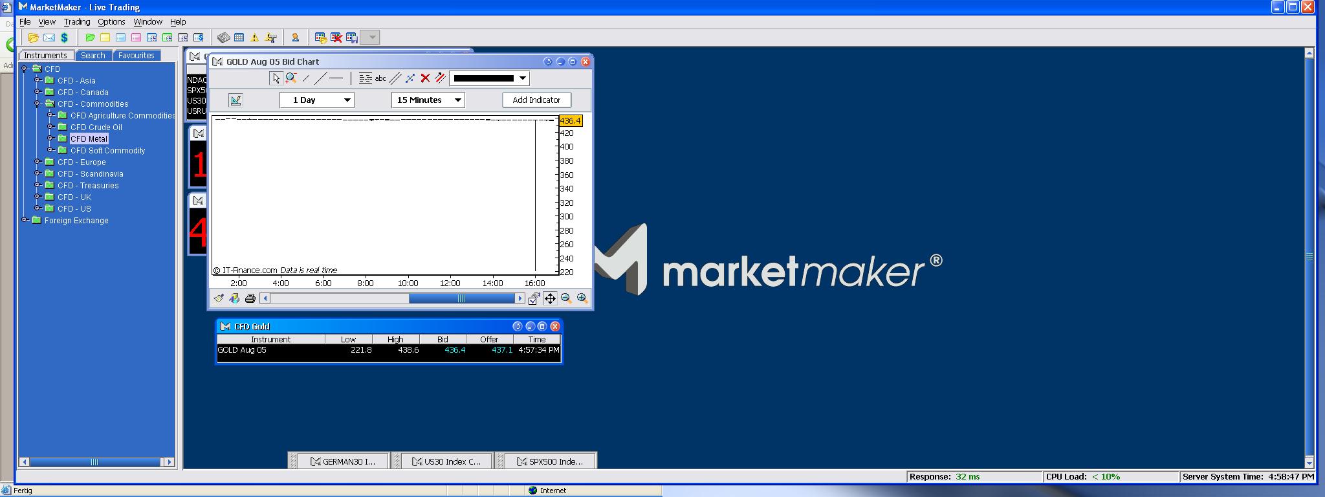This screenshot has width=1325, height=497.
Task: Open the Options menu
Action: click(111, 22)
